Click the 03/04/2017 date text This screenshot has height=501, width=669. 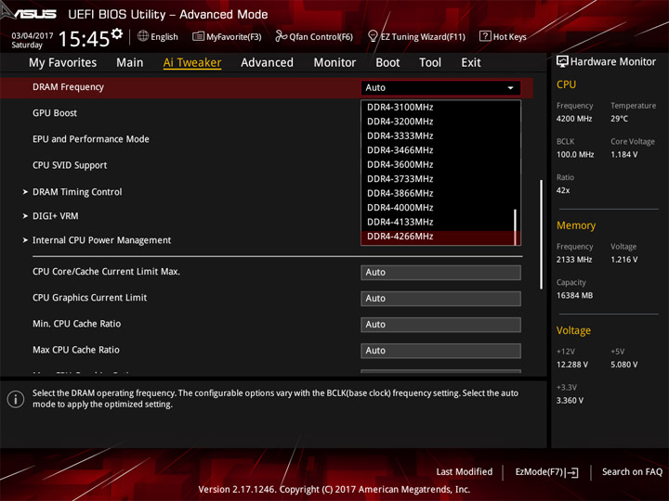pyautogui.click(x=33, y=36)
